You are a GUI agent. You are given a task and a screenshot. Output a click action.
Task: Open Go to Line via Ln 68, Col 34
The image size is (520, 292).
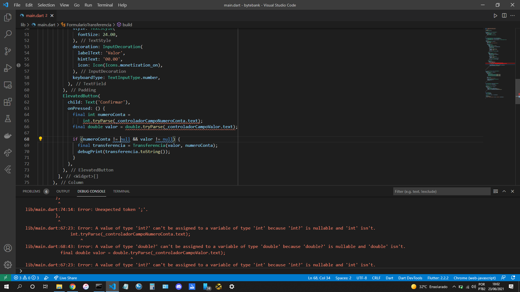319,278
